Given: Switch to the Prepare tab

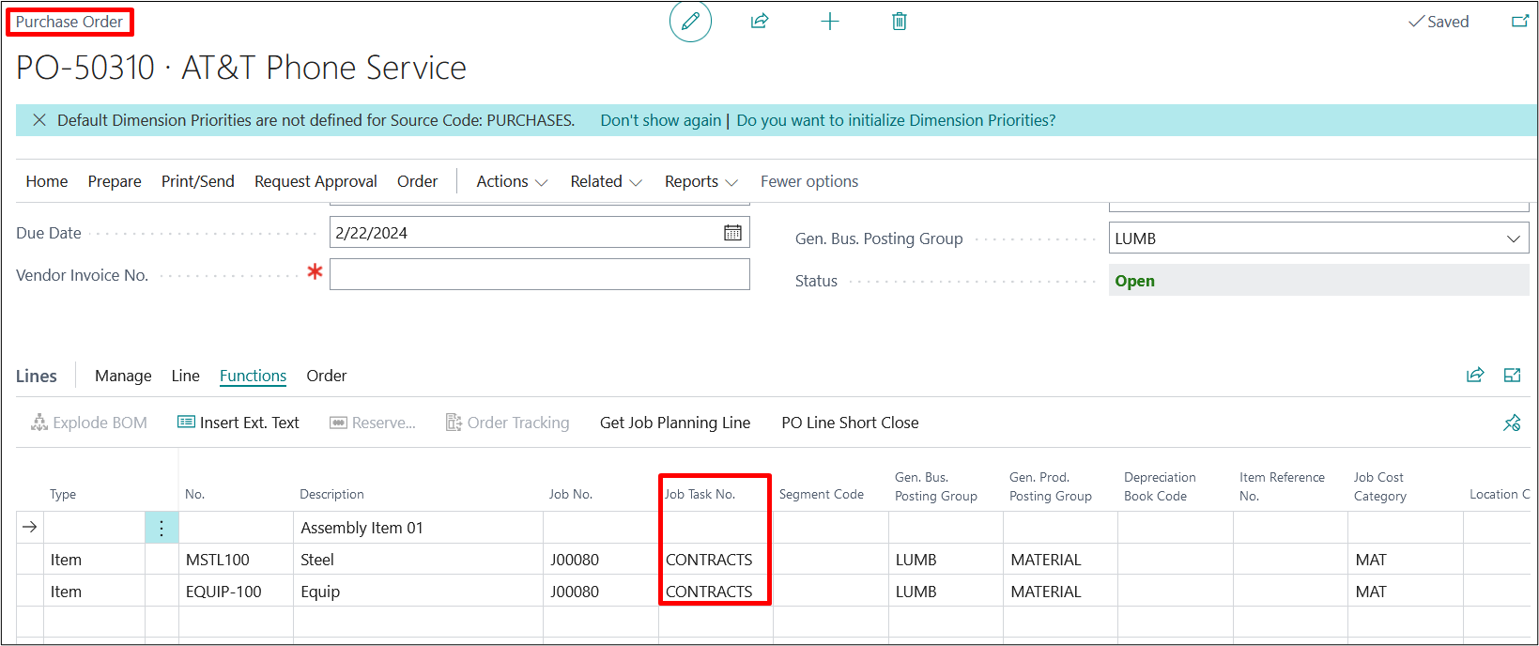Looking at the screenshot, I should coord(115,181).
